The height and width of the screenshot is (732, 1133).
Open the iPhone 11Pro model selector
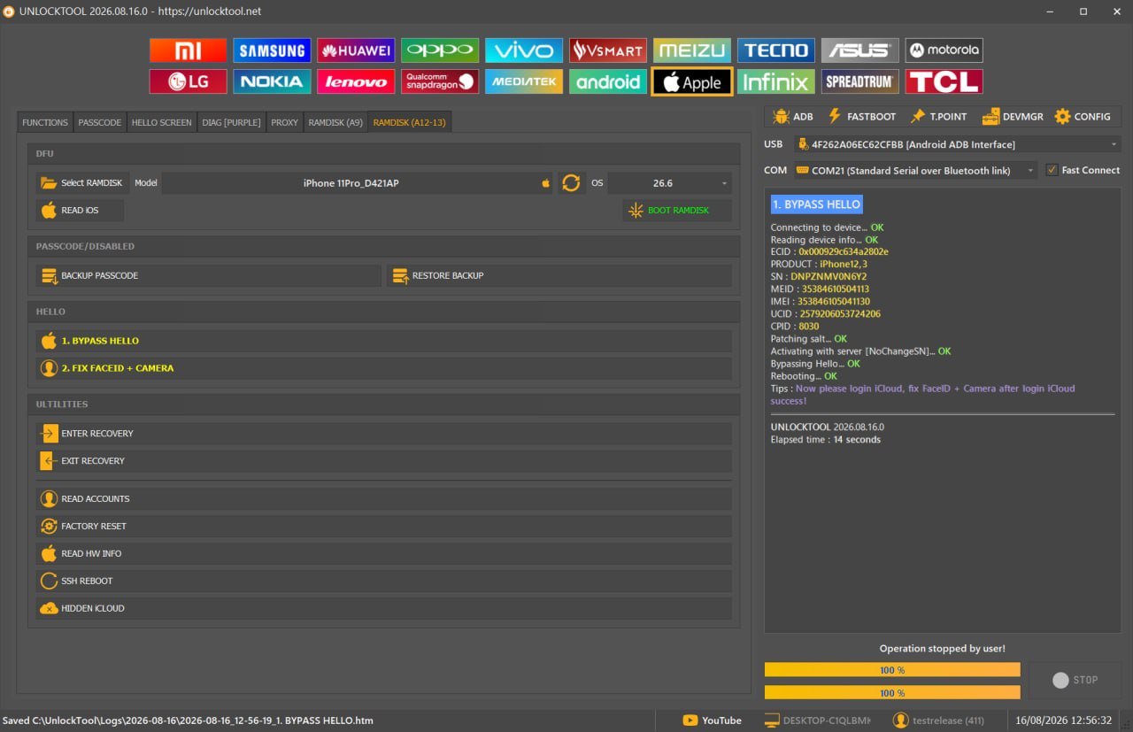(x=357, y=183)
